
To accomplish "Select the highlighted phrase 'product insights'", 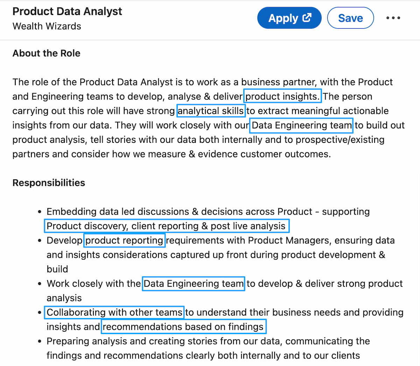I will [282, 96].
